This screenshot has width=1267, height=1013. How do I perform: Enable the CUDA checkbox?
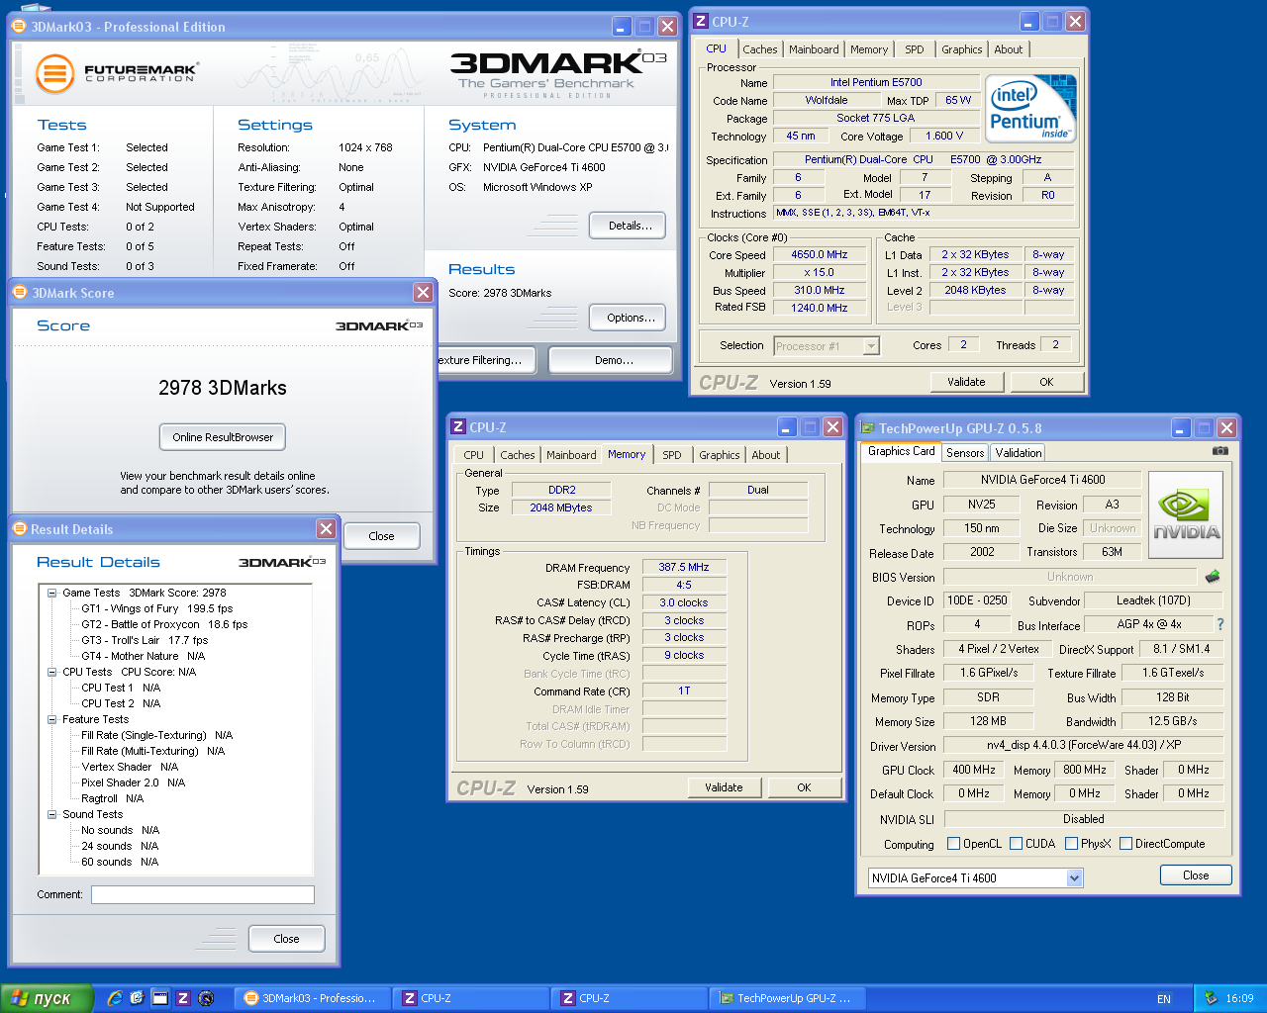tap(1016, 844)
